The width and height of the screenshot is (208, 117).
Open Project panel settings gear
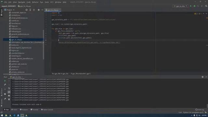coord(39,10)
